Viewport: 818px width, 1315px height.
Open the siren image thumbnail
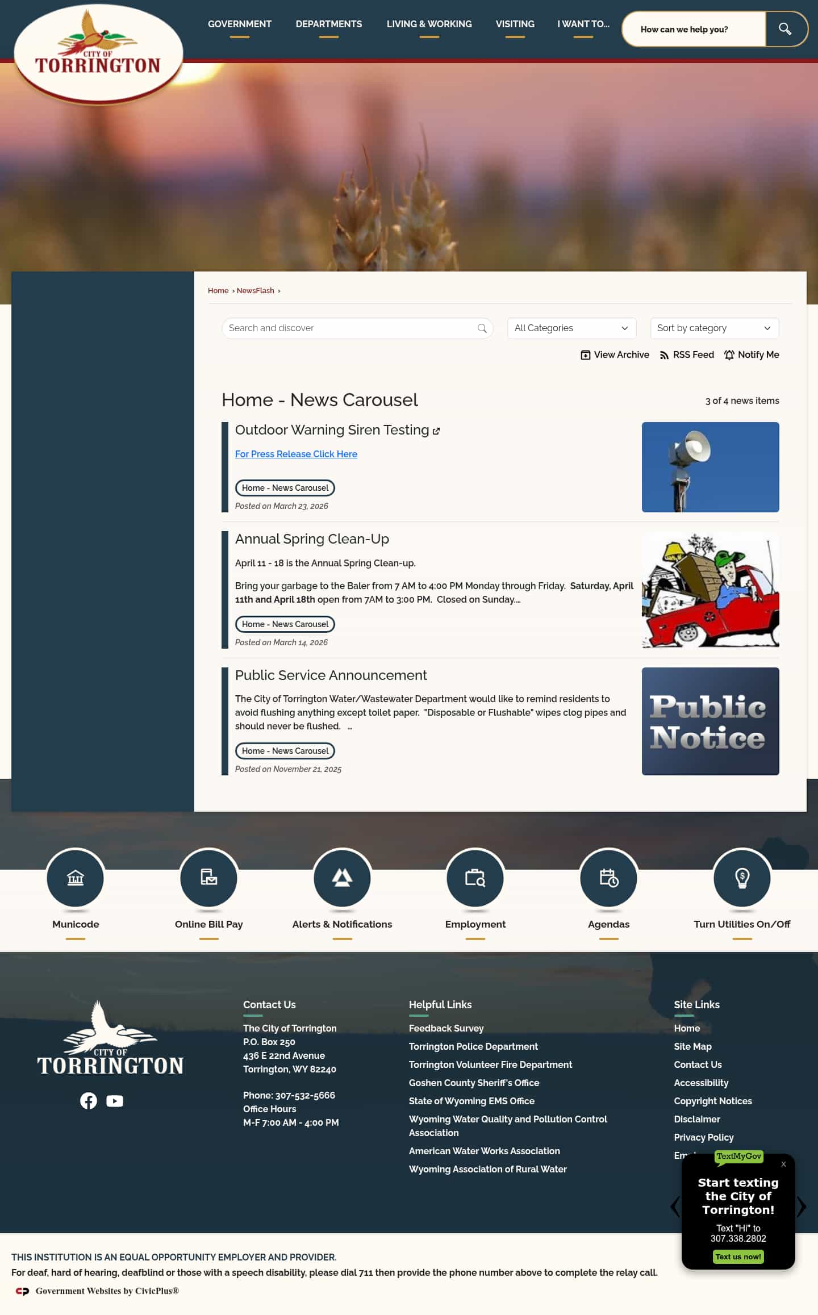click(x=711, y=467)
